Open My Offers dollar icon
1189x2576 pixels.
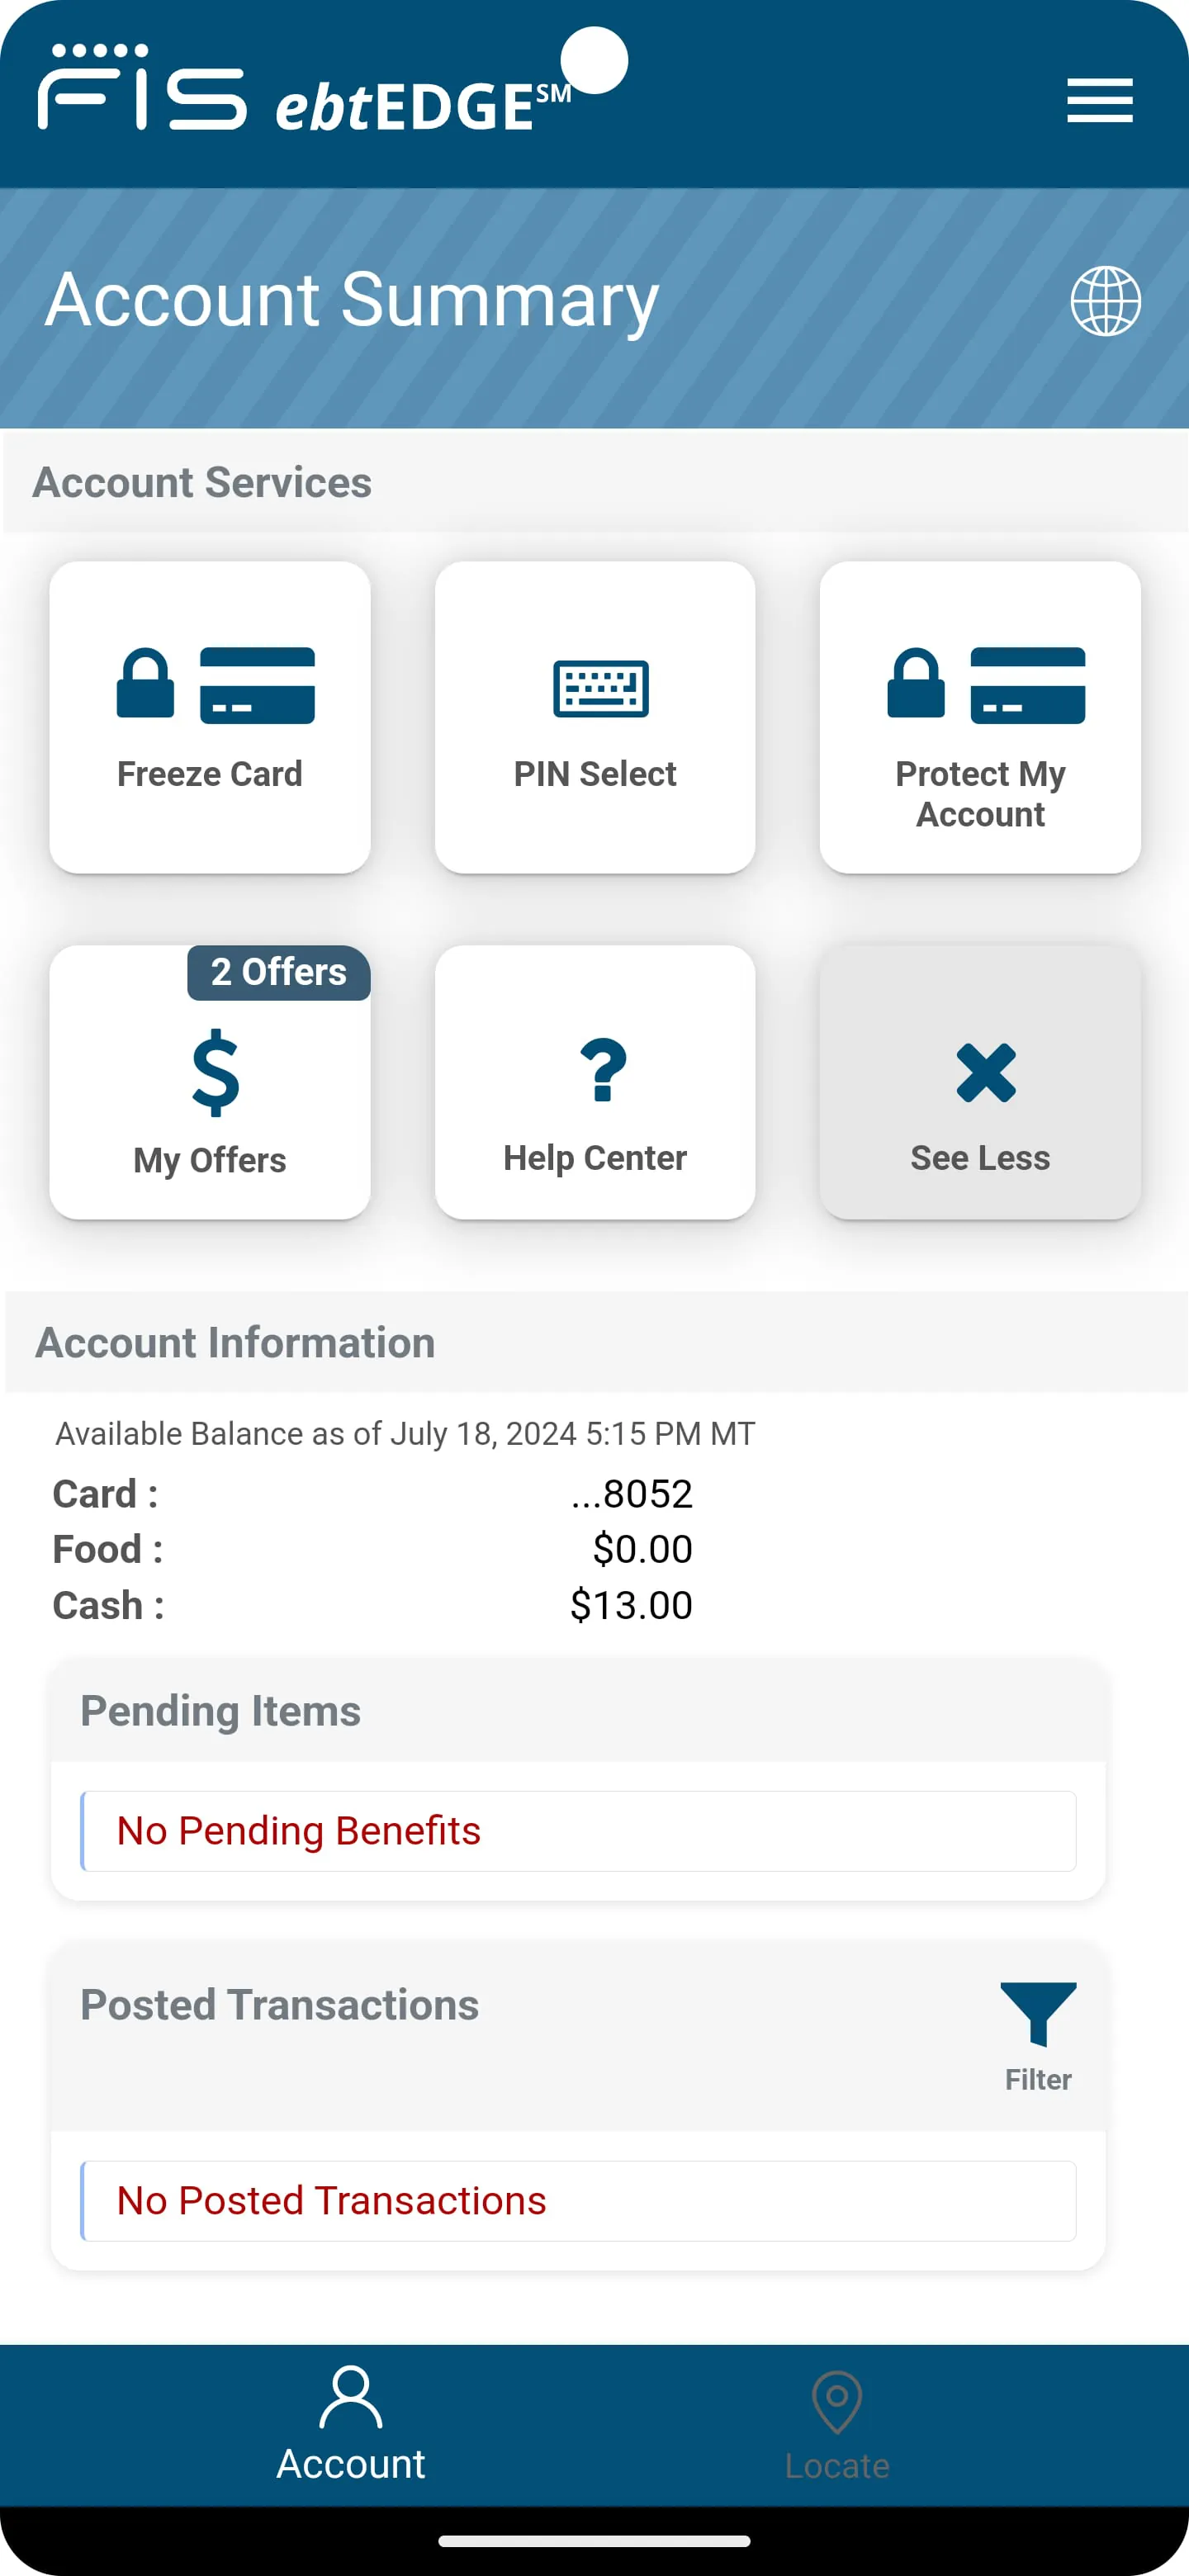pyautogui.click(x=215, y=1072)
